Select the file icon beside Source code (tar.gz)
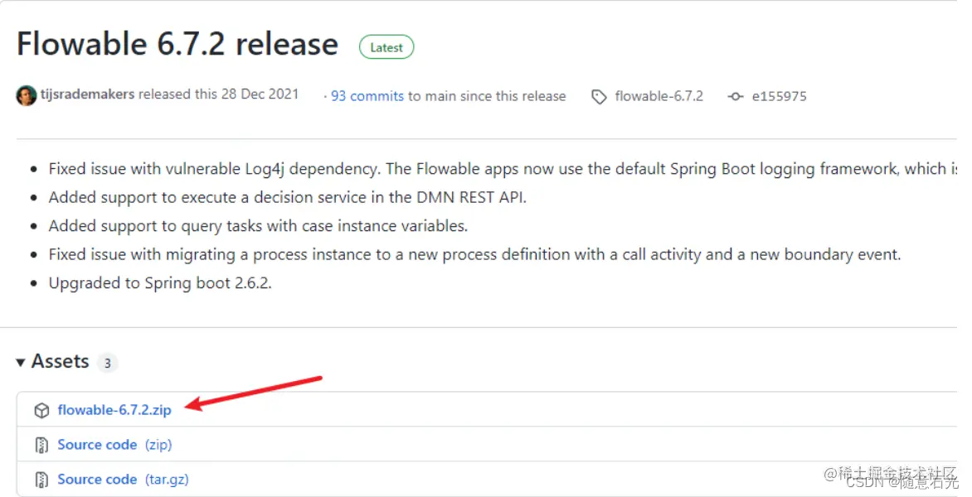 pyautogui.click(x=41, y=479)
